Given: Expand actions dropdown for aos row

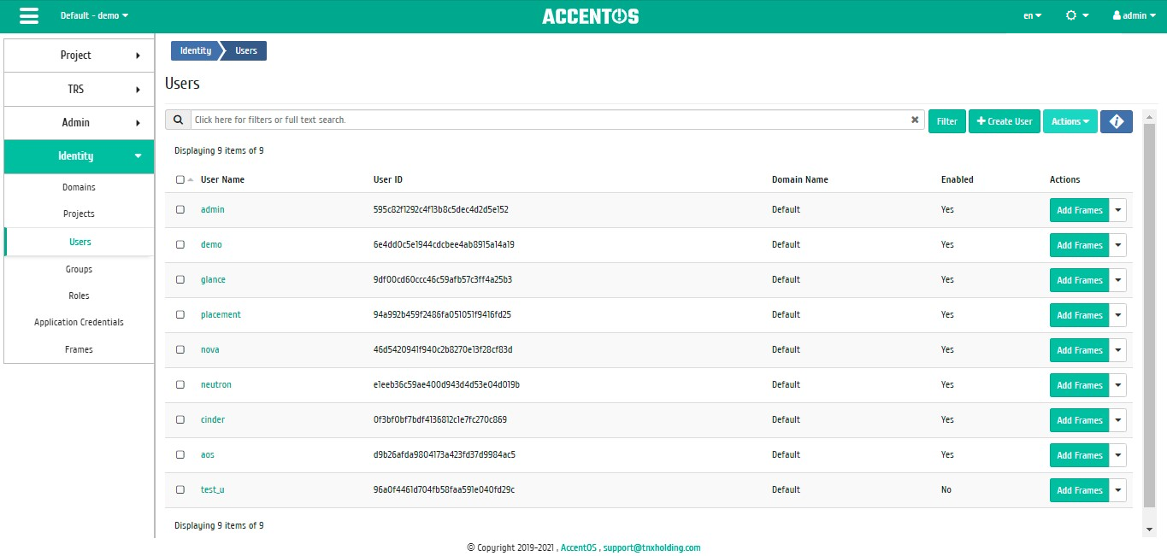Looking at the screenshot, I should [x=1118, y=455].
